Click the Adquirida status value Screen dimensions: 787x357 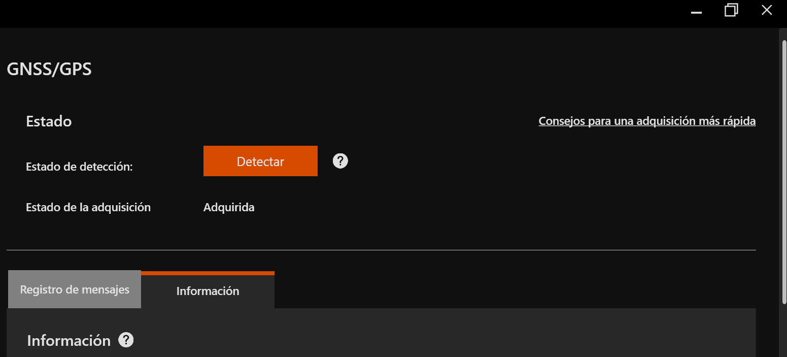coord(229,207)
